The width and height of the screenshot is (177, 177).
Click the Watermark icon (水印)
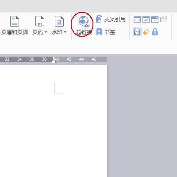pos(59,21)
